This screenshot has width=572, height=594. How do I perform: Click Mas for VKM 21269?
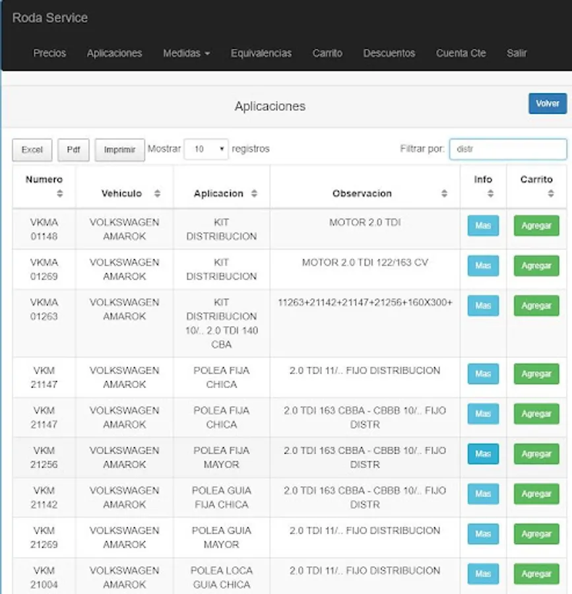[483, 534]
